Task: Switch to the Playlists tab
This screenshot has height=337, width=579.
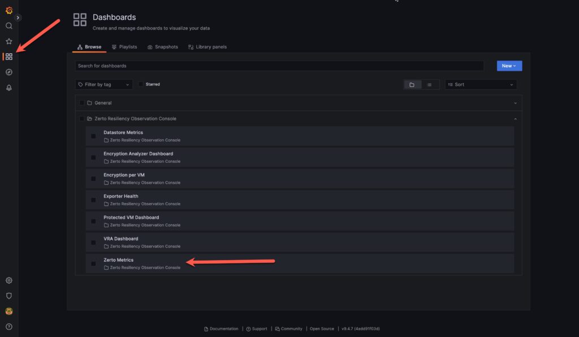Action: [124, 47]
